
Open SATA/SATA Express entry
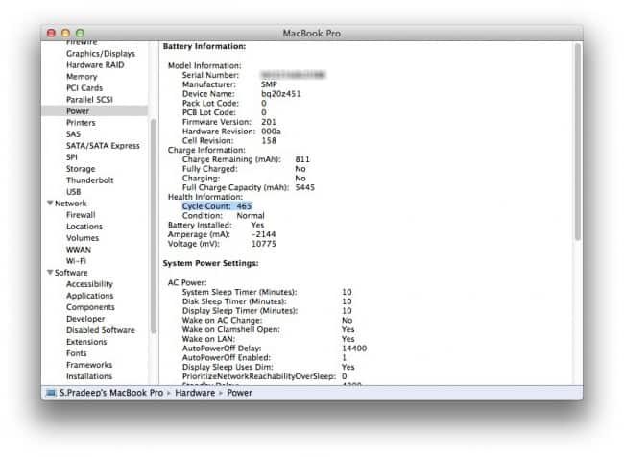[103, 146]
